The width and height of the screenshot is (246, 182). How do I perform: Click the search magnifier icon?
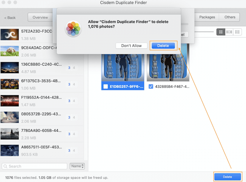click(5, 166)
